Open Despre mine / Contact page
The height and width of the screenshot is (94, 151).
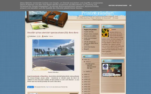point(91,34)
